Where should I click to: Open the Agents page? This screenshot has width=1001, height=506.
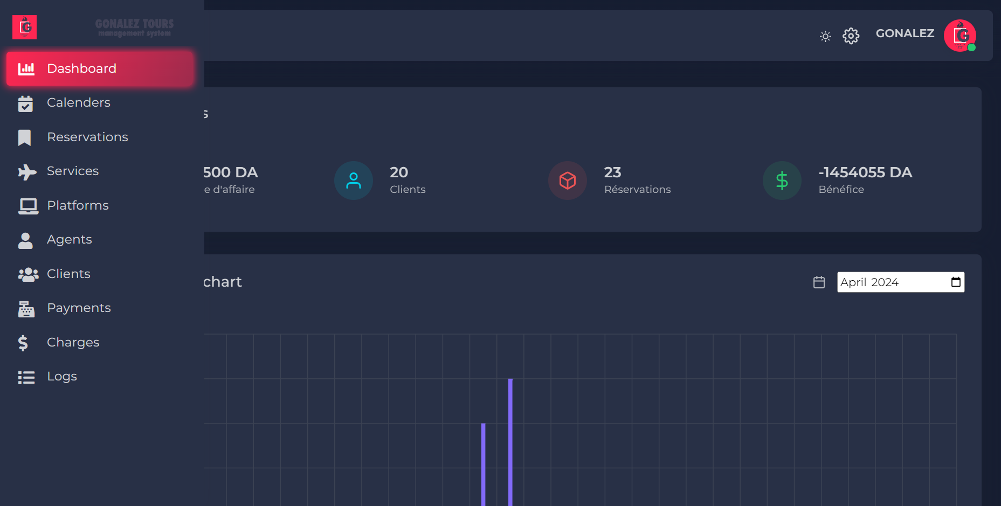click(69, 239)
